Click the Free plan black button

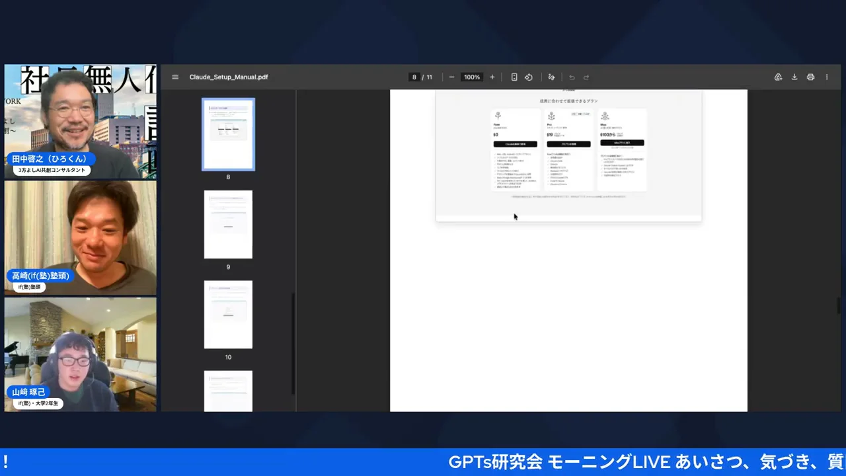click(515, 143)
